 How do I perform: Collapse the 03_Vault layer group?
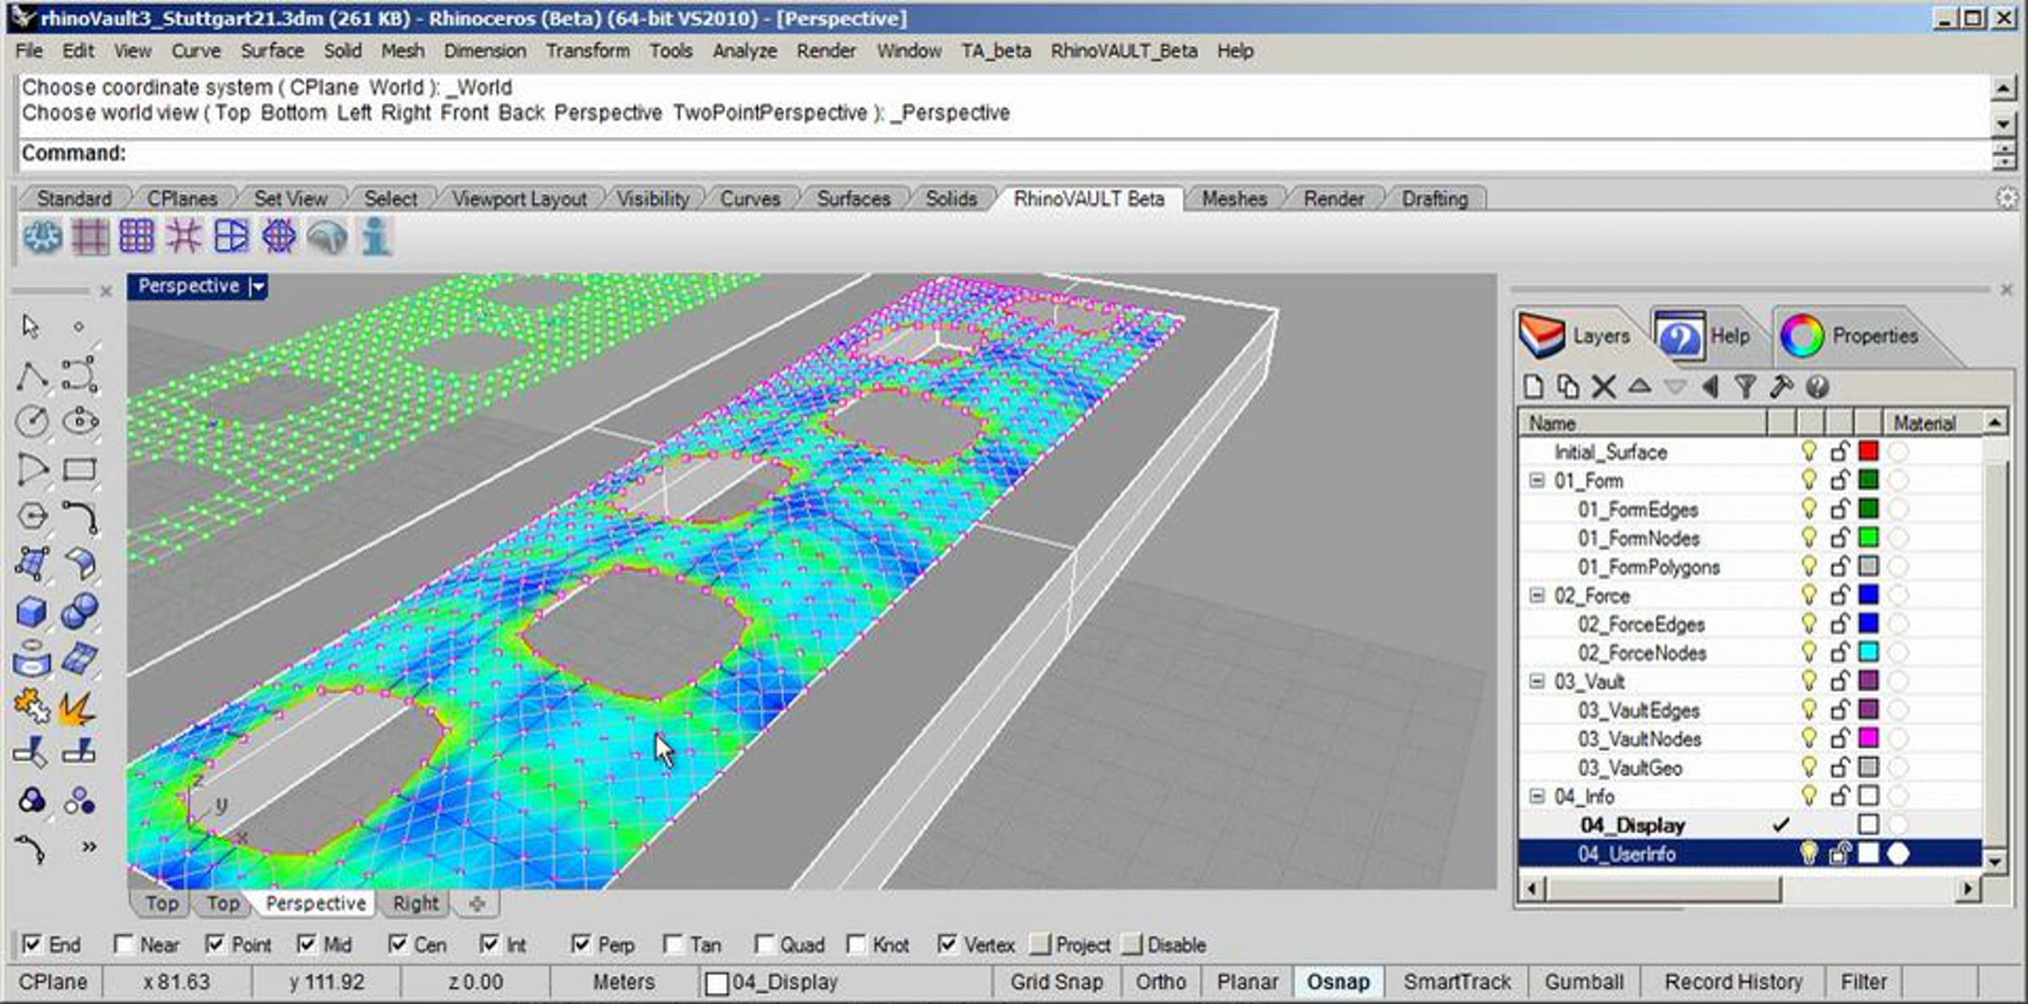point(1537,681)
